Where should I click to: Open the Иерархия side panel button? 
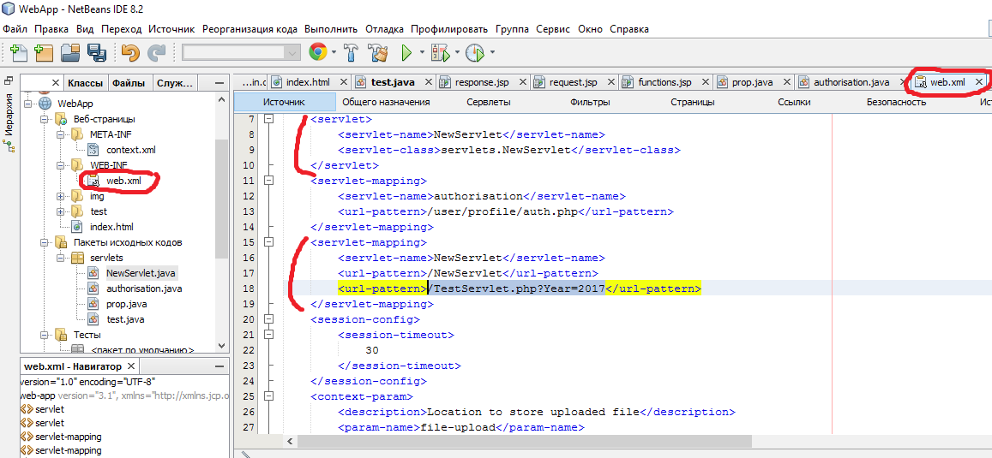(x=9, y=115)
